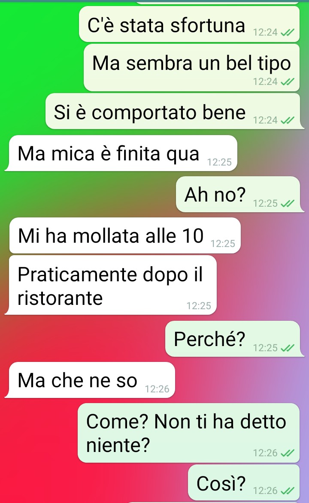Tap read checkmarks on "Perché?" message

288,348
